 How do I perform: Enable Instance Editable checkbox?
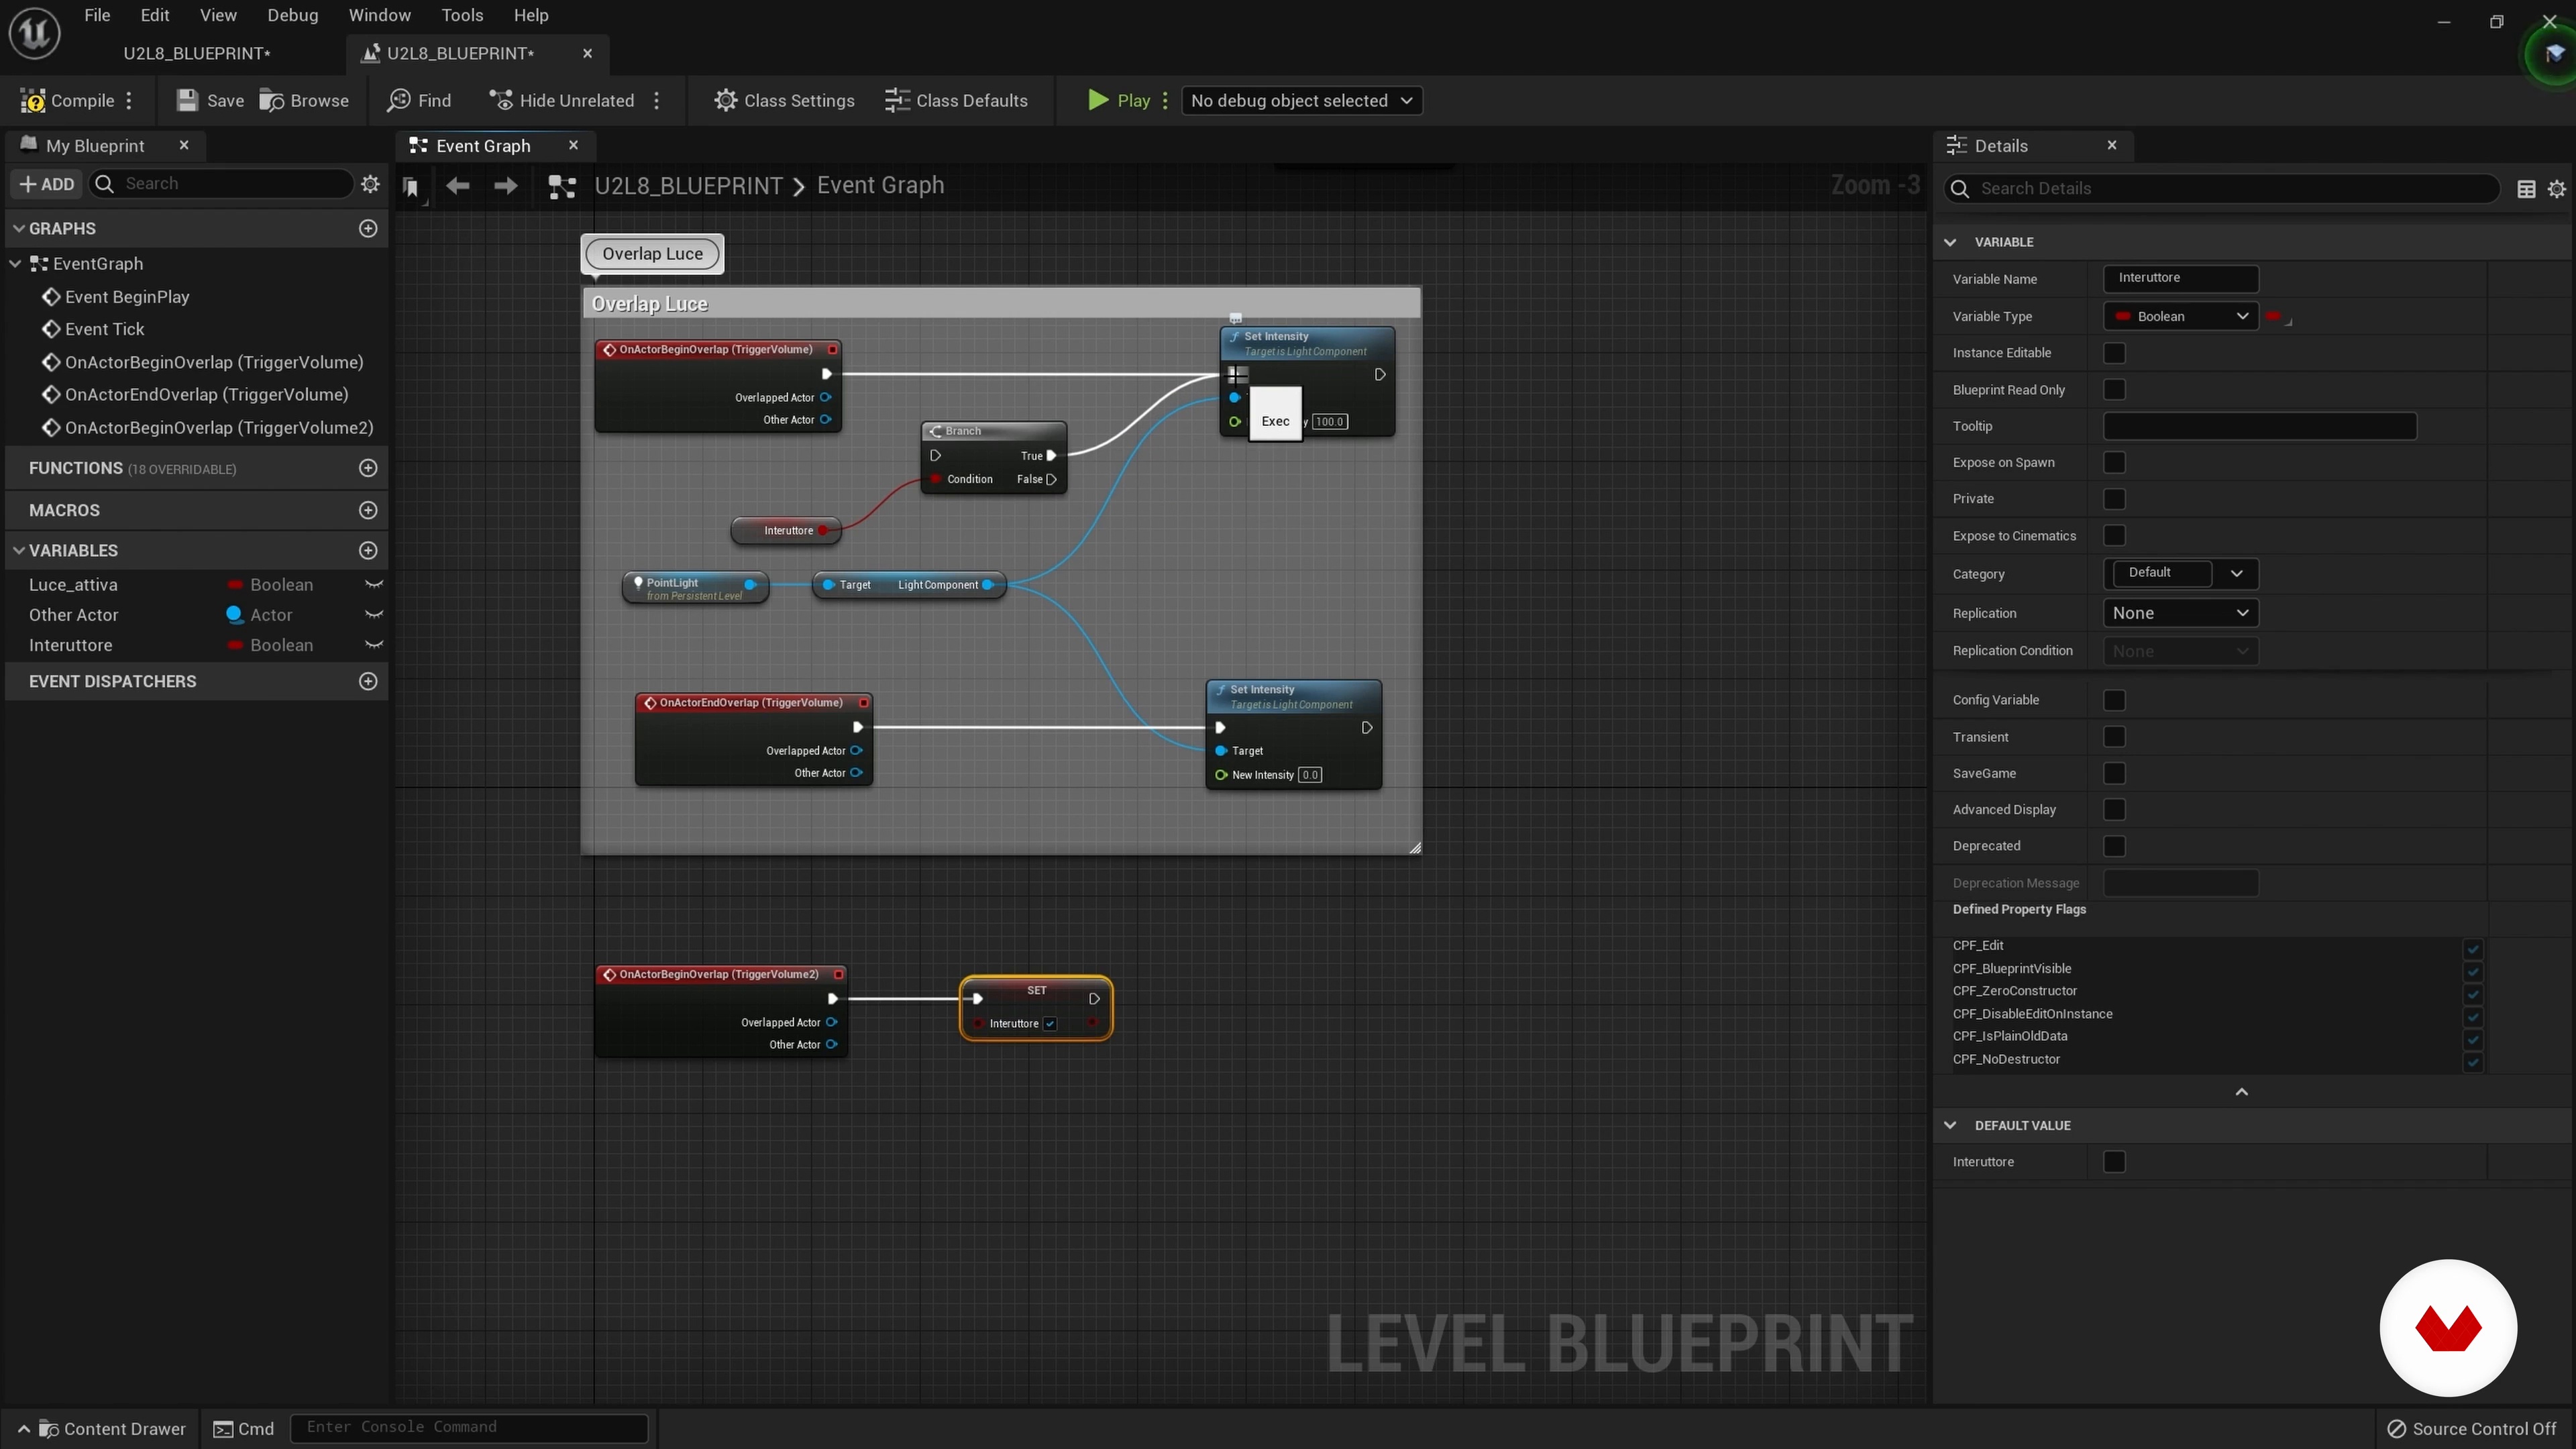point(2114,353)
